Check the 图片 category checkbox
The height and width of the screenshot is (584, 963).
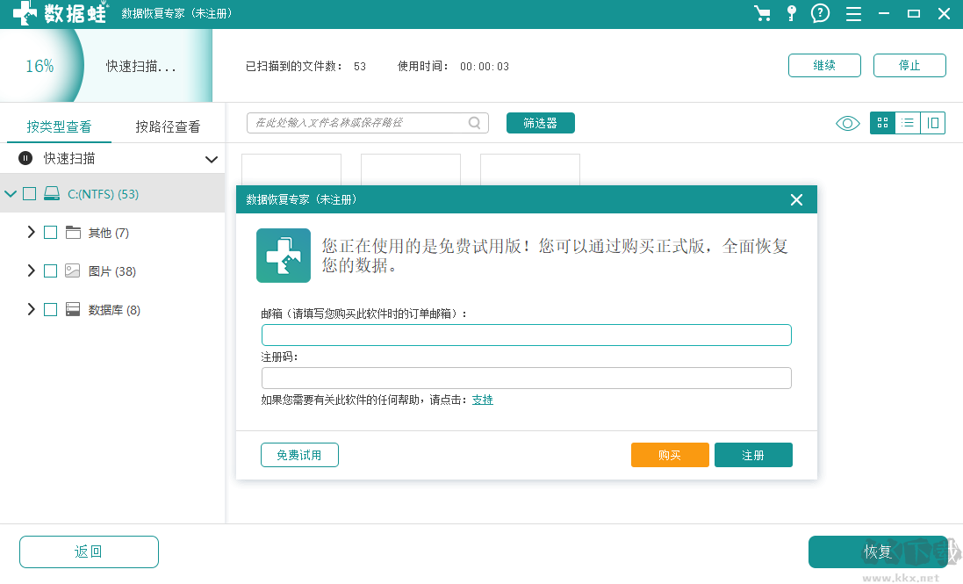coord(50,270)
